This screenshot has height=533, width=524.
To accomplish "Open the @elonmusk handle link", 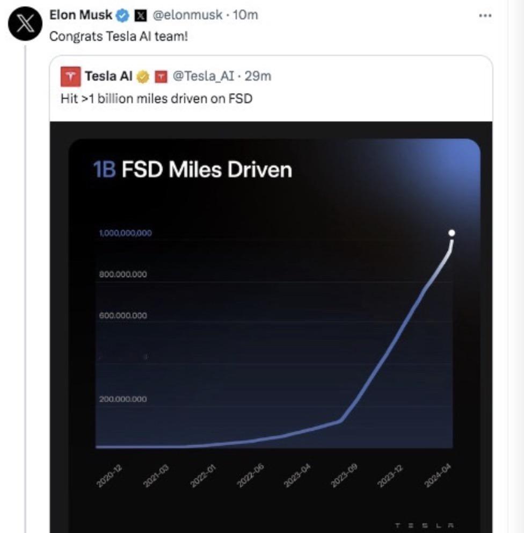I will [187, 15].
